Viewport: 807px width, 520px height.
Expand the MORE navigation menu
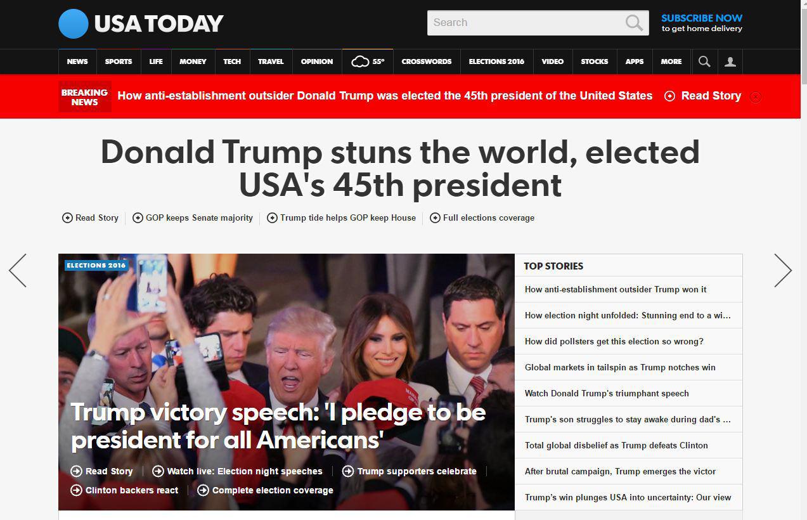tap(671, 62)
